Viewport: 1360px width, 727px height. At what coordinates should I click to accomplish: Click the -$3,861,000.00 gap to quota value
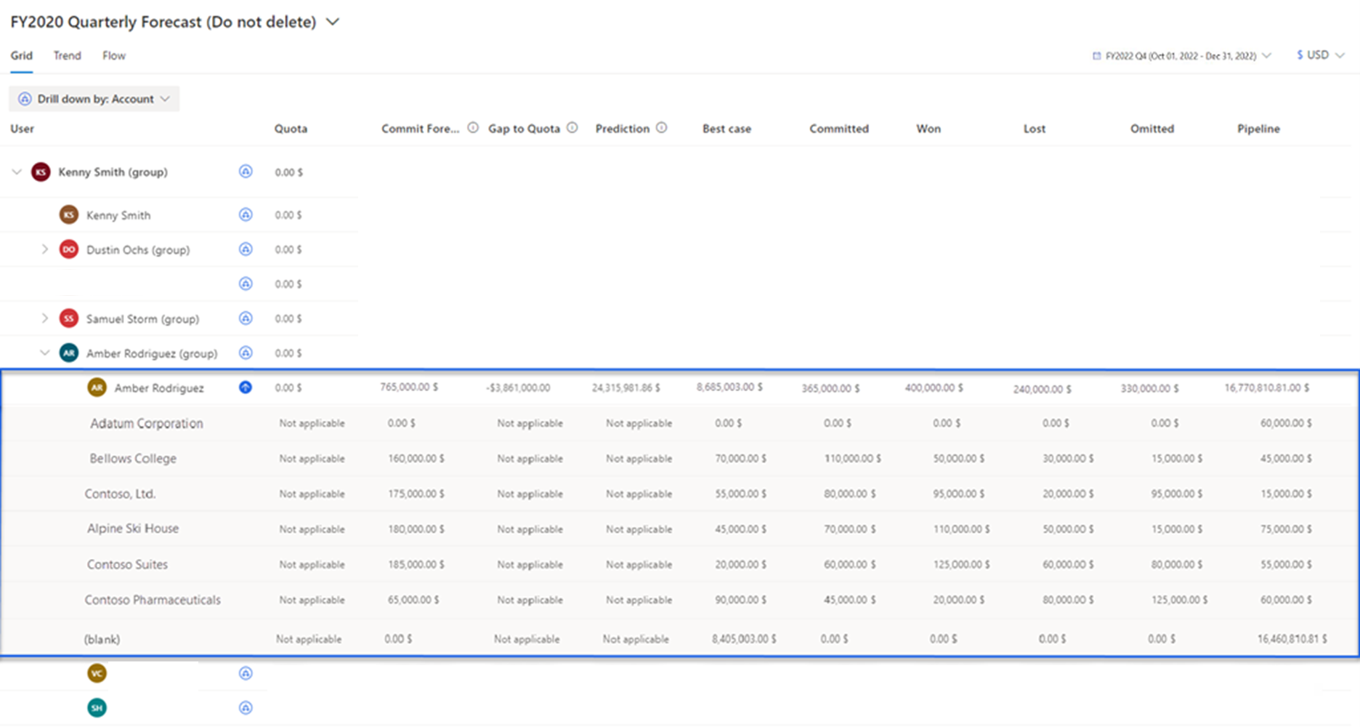(518, 388)
